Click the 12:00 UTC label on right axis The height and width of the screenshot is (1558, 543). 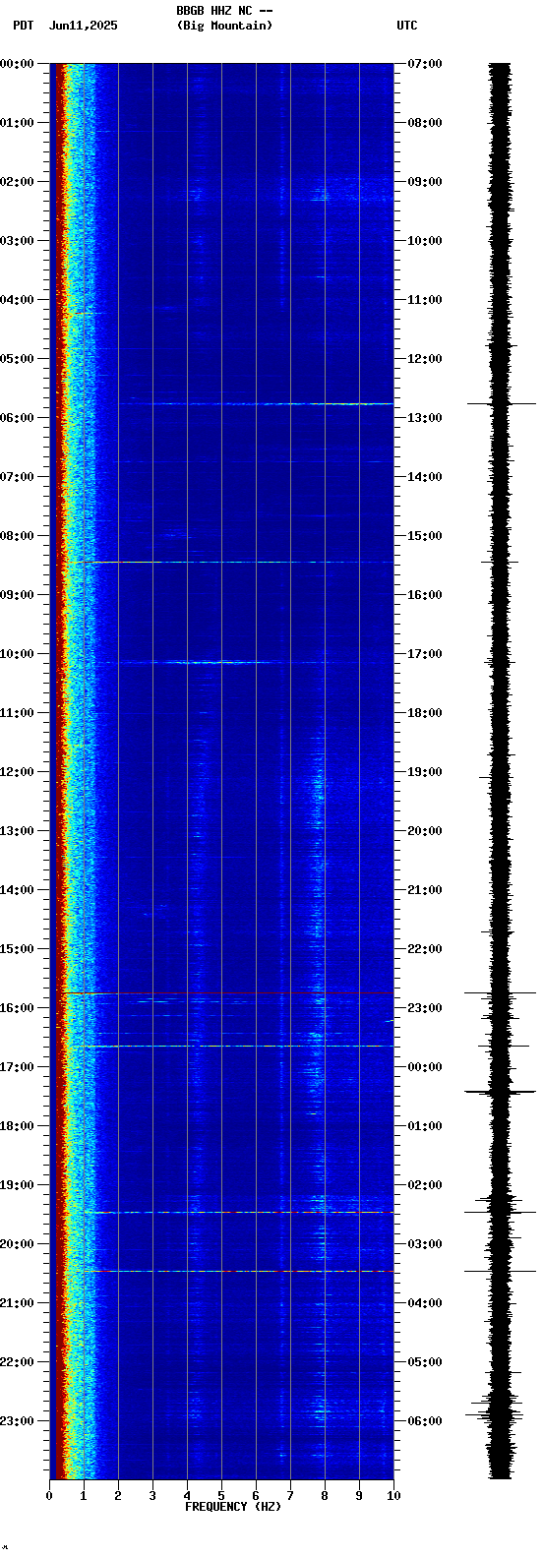coord(425,359)
